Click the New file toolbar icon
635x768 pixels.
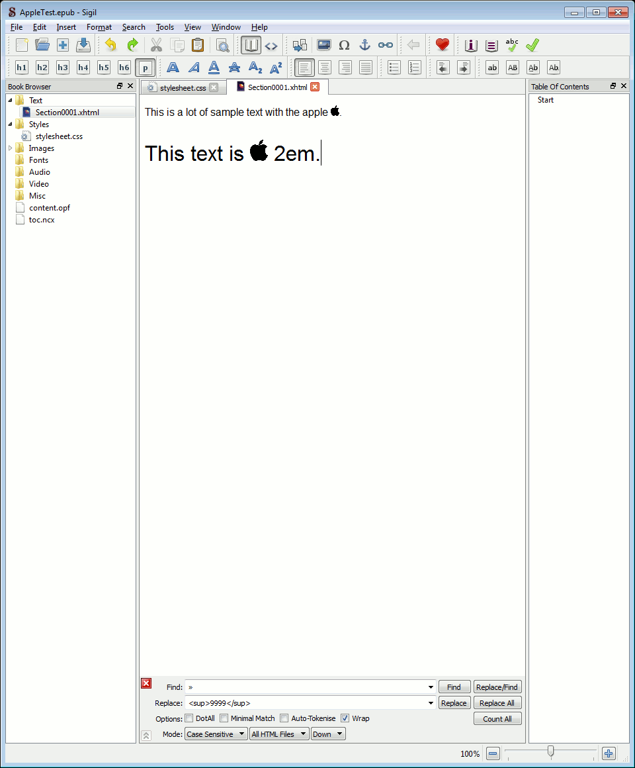(22, 45)
